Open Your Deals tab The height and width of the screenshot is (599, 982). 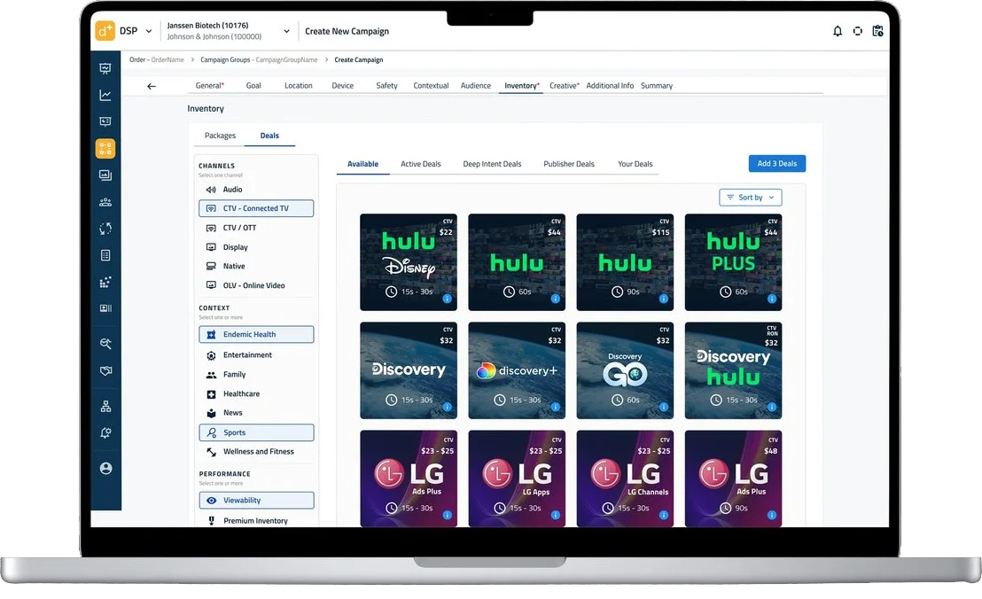635,164
